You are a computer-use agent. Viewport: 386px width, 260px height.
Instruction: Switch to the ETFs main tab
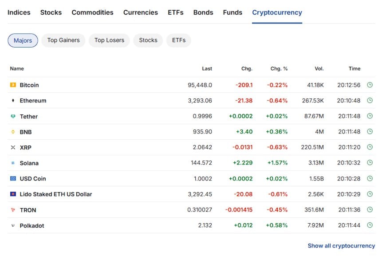tap(176, 12)
